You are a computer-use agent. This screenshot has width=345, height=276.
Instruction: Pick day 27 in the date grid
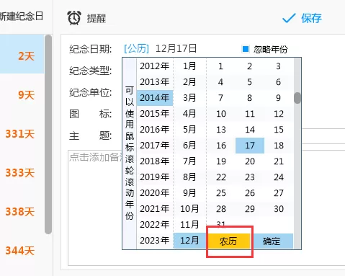coord(279,193)
